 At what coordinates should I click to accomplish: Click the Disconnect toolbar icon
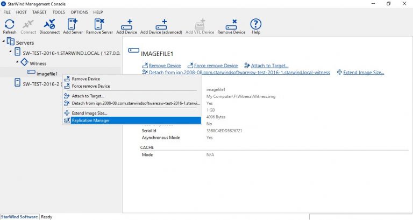(x=49, y=25)
